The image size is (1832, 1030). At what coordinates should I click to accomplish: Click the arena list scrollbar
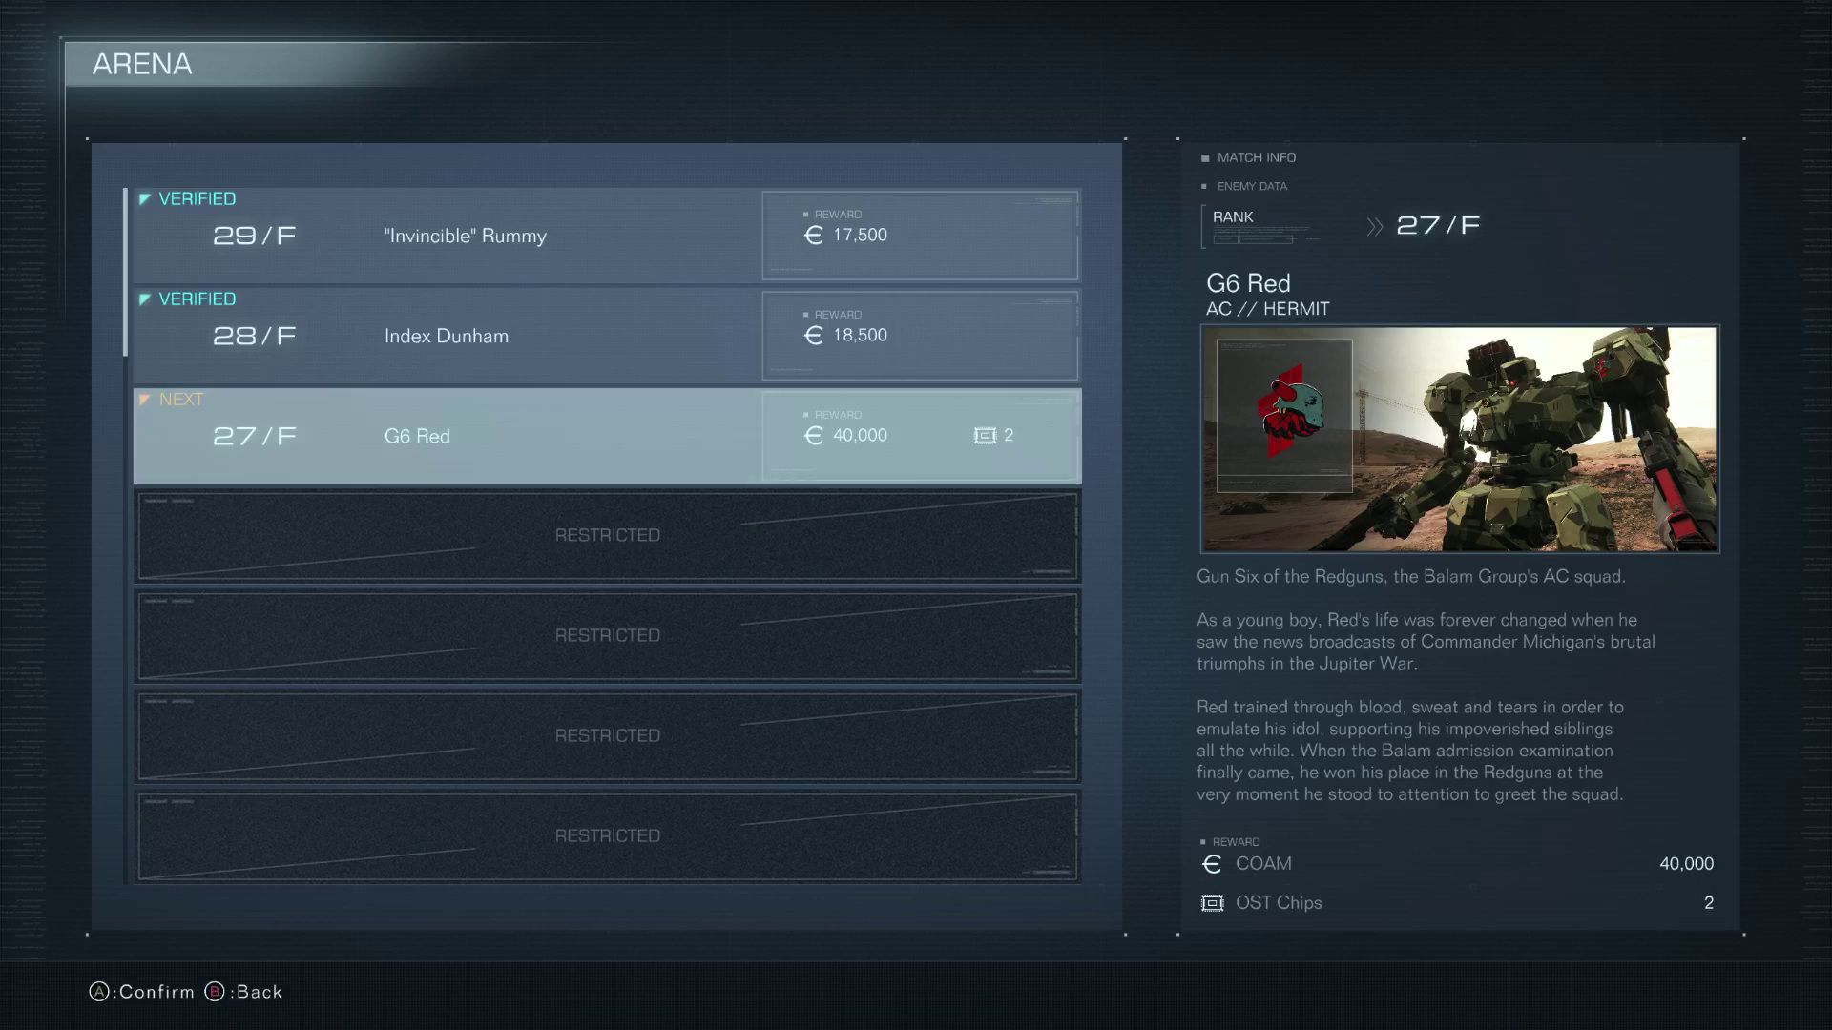[125, 273]
